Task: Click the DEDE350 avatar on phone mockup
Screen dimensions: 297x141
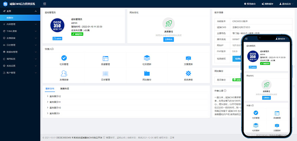Action: click(253, 56)
